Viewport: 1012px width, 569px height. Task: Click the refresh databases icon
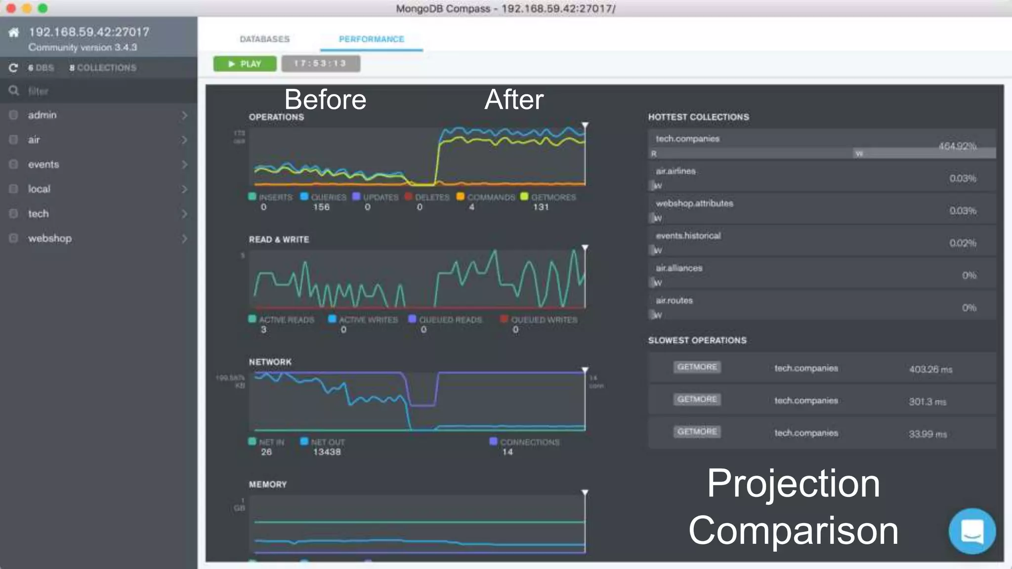pos(13,68)
